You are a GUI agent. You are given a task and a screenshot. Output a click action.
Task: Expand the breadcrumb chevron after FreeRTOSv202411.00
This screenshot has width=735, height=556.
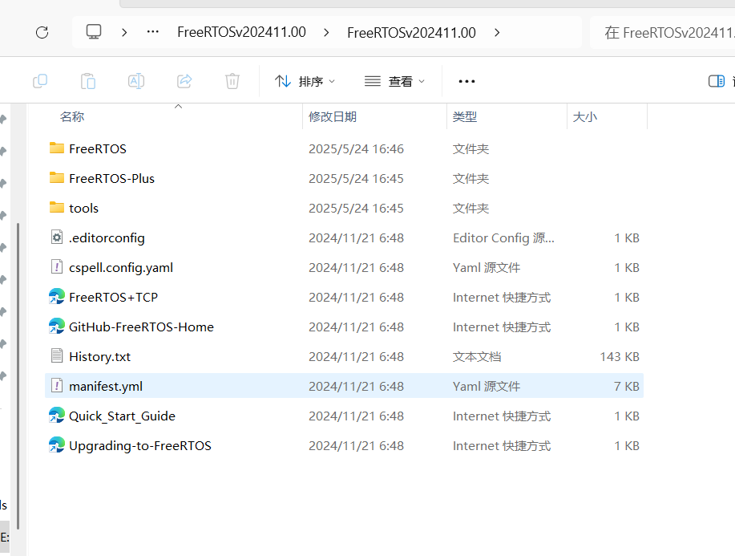click(x=497, y=32)
